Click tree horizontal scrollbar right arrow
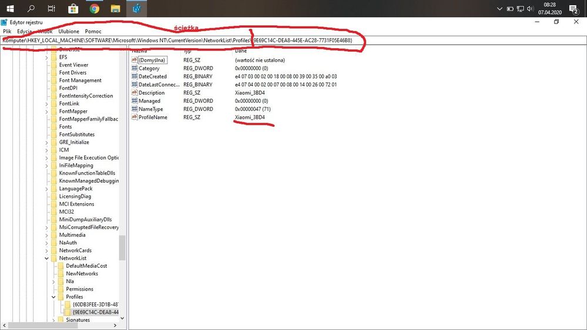 pyautogui.click(x=115, y=325)
